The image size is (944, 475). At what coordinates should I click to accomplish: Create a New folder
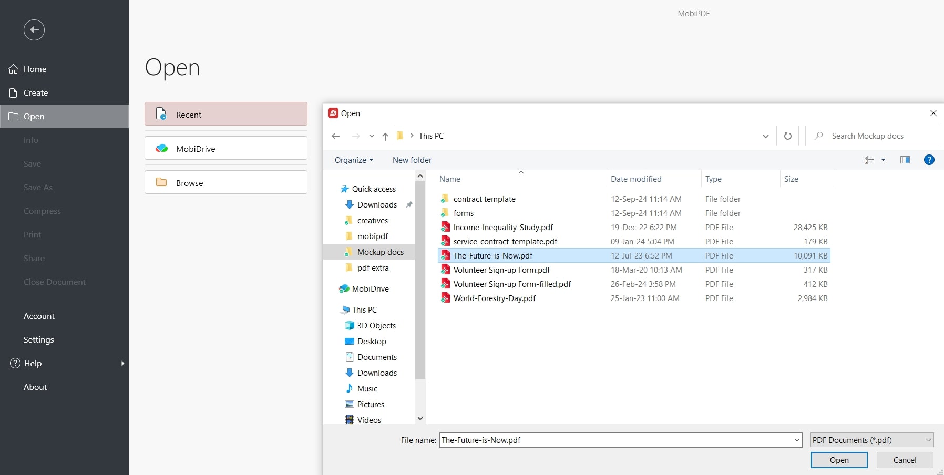click(x=412, y=160)
